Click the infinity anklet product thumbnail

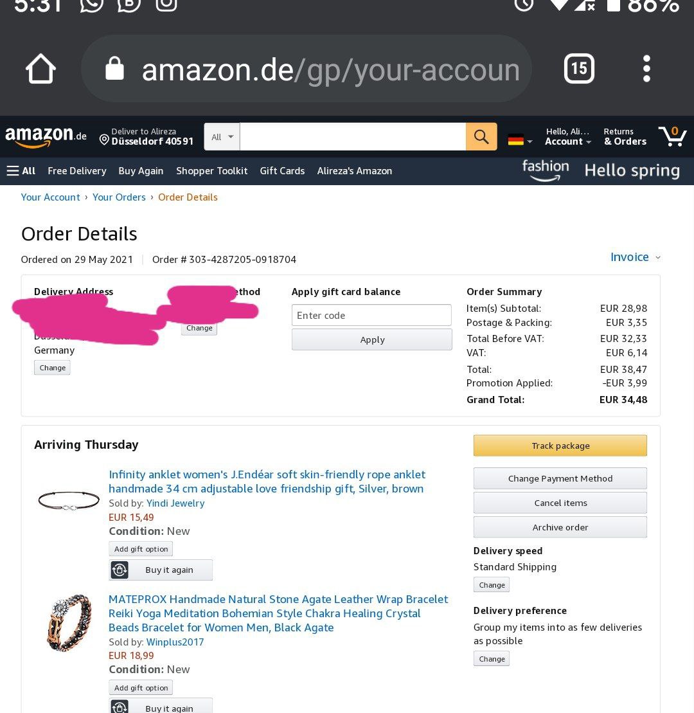[x=69, y=500]
